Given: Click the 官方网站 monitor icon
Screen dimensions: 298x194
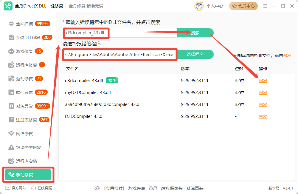Looking at the screenshot, I should [x=8, y=188].
